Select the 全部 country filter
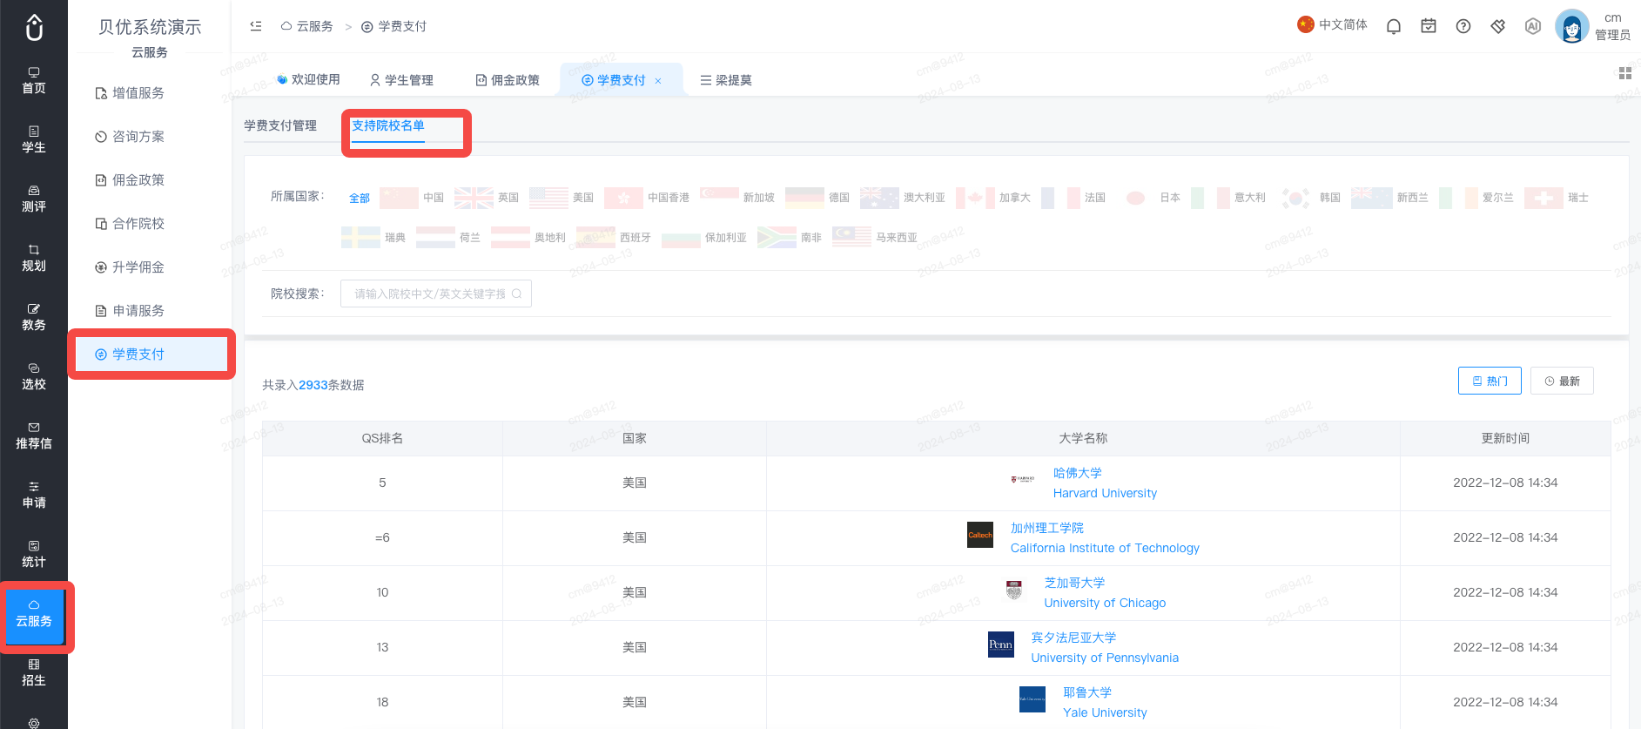The image size is (1641, 729). (x=360, y=199)
